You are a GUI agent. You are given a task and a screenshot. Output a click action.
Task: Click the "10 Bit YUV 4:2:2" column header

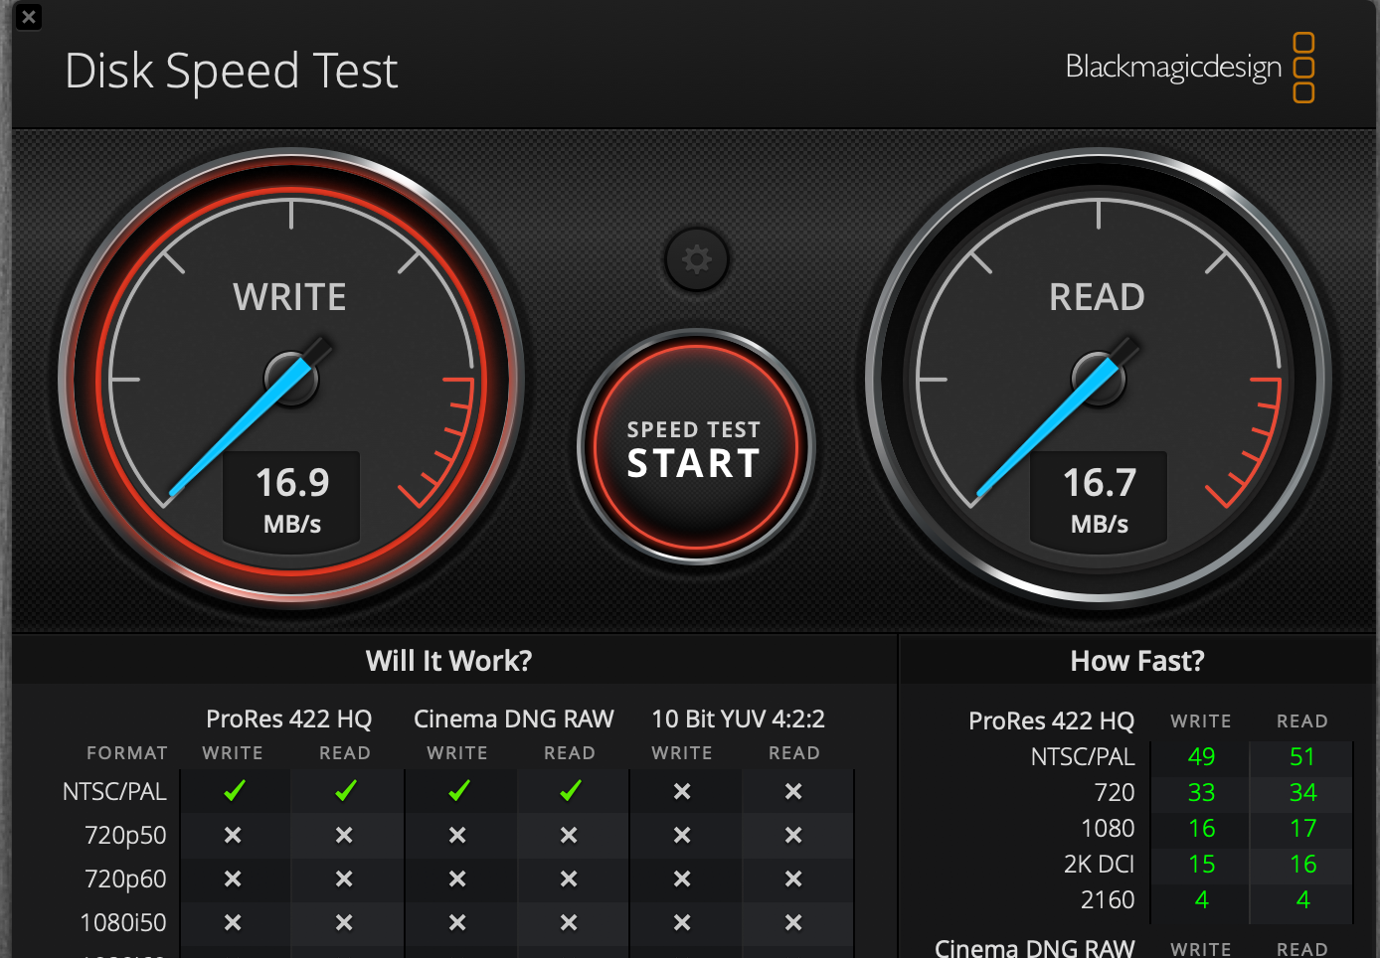739,718
